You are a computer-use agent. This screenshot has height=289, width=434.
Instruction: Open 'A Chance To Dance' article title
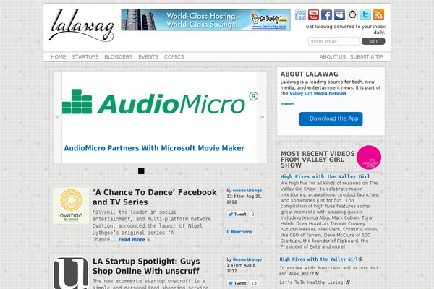pos(155,197)
